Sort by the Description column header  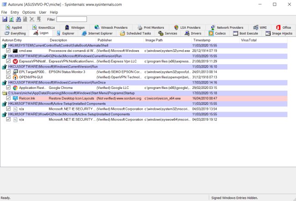[x=72, y=40]
